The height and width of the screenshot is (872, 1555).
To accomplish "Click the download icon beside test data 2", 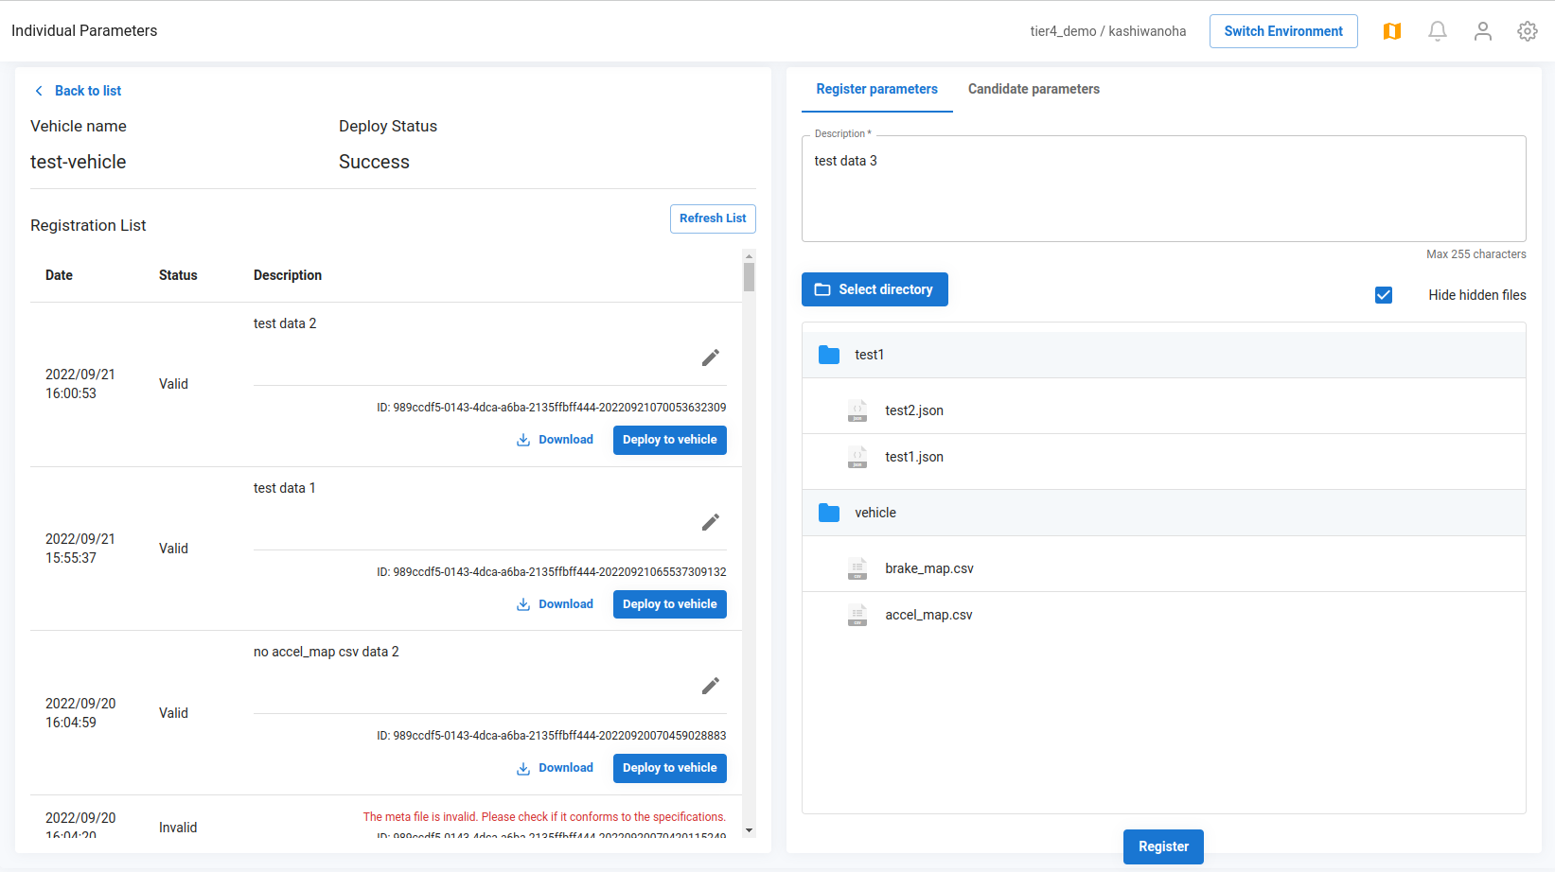I will coord(523,439).
